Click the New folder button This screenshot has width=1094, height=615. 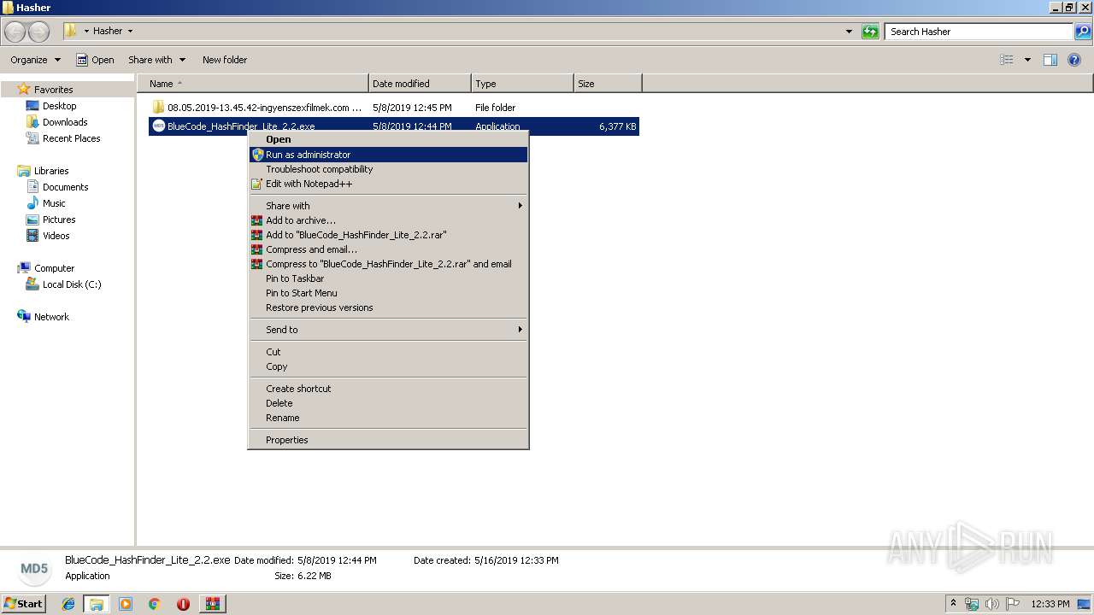[225, 60]
